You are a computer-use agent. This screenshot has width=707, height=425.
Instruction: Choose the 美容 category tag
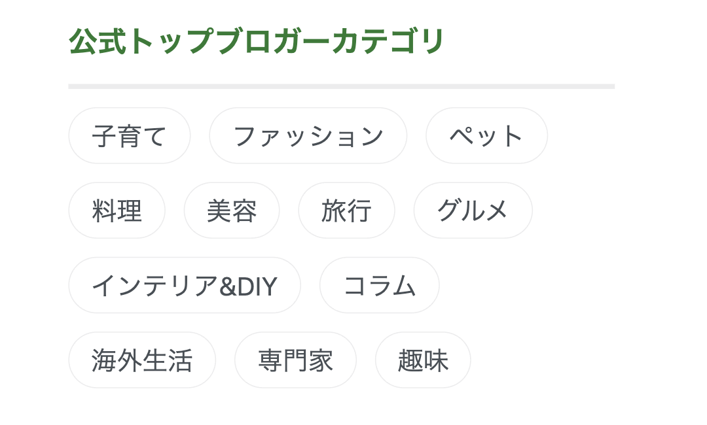[232, 211]
